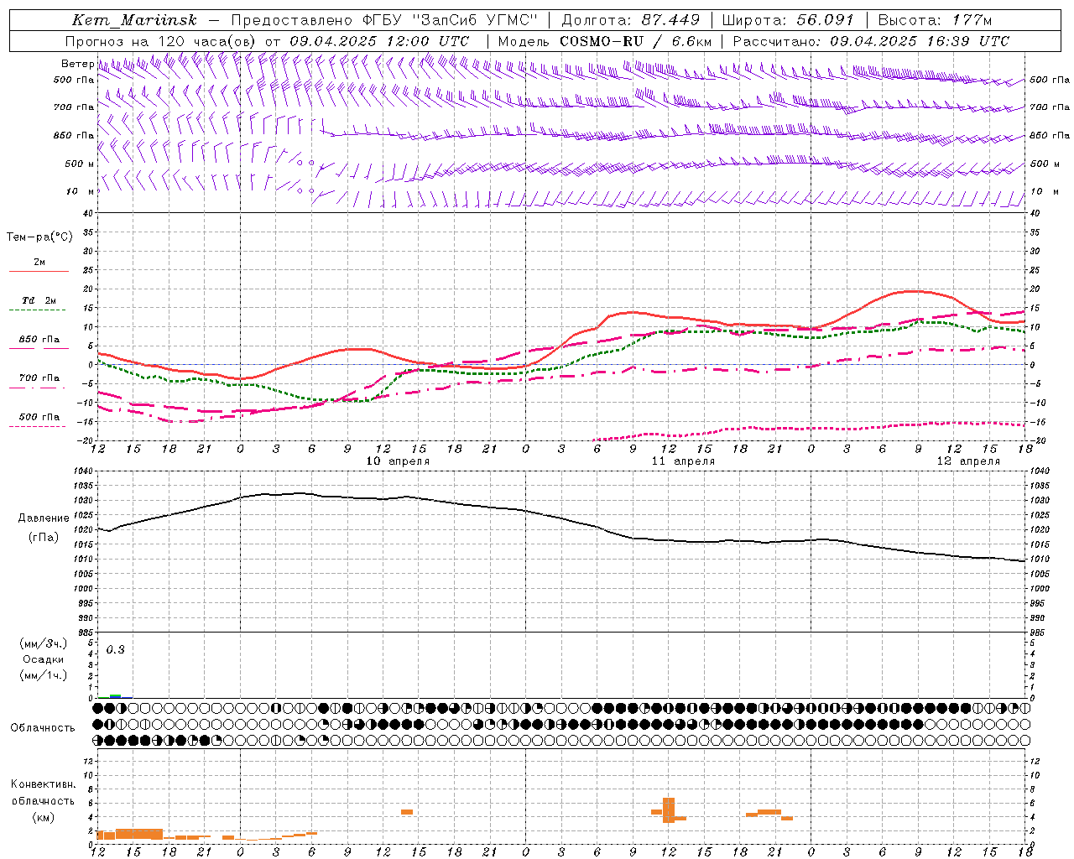This screenshot has height=859, width=1074.
Task: Click the tallest orange convective cloud bar
Action: (669, 810)
